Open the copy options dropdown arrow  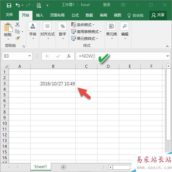23,32
